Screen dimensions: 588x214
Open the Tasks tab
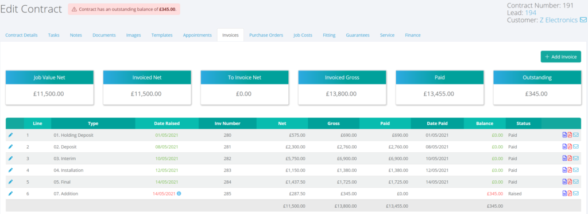(x=53, y=35)
